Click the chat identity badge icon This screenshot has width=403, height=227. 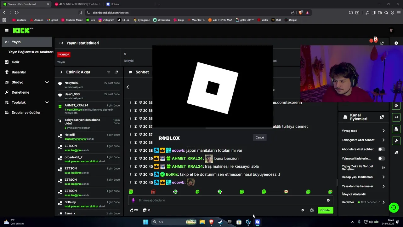[x=312, y=210]
